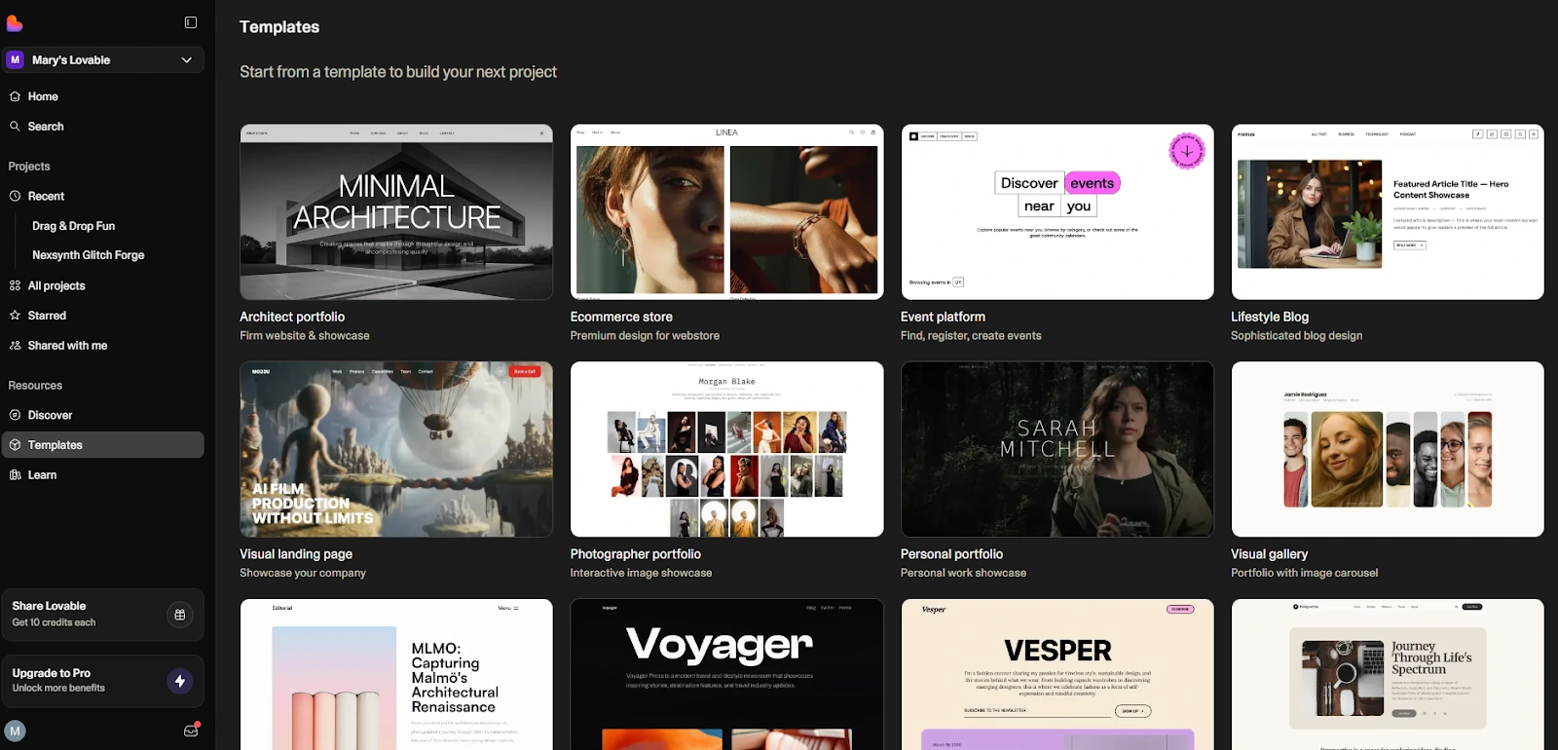1558x750 pixels.
Task: Open the Nexsynth Glitch Forge project
Action: click(88, 255)
